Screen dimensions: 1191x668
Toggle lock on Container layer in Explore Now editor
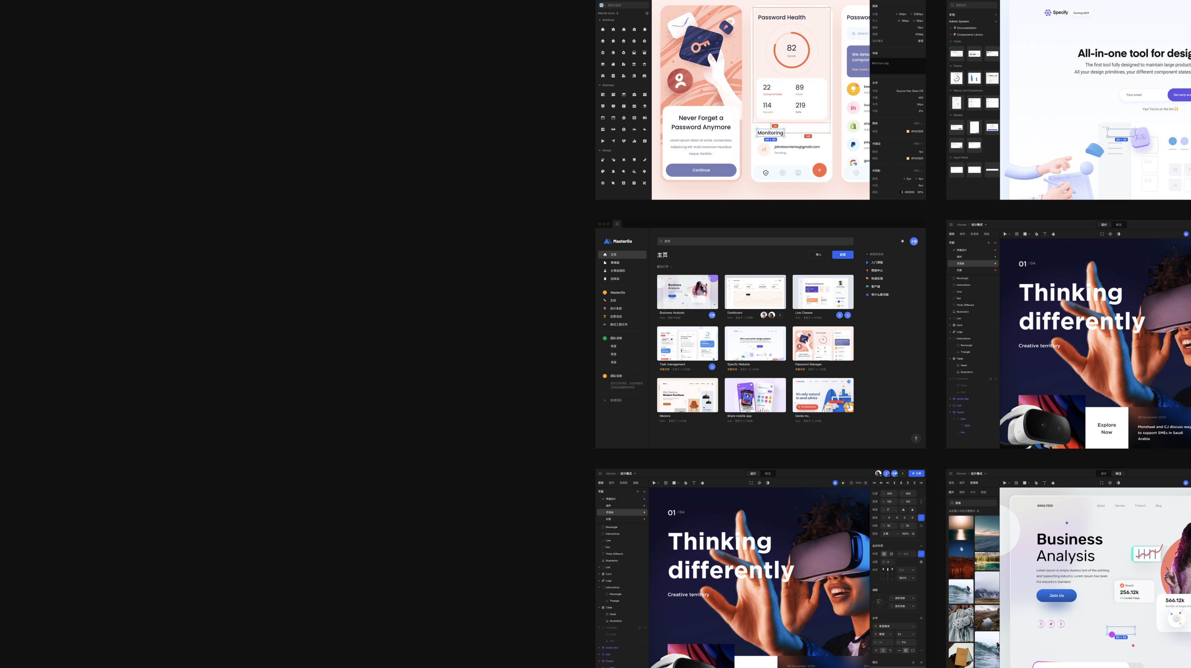click(990, 379)
